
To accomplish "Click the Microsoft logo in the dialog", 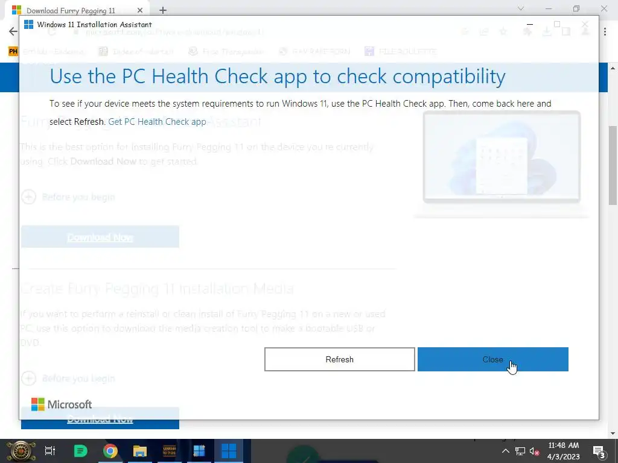I will 62,405.
